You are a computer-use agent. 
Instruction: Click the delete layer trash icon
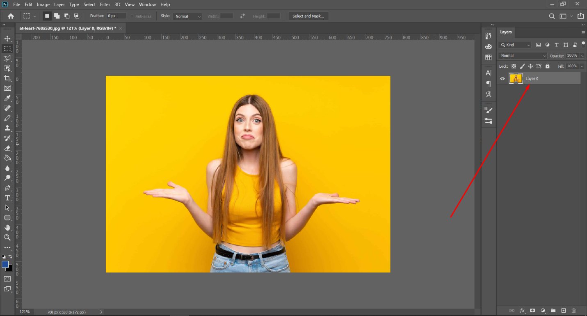(574, 311)
